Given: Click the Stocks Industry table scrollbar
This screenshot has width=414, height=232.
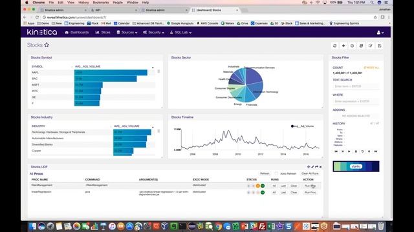Looking at the screenshot, I should (158, 131).
